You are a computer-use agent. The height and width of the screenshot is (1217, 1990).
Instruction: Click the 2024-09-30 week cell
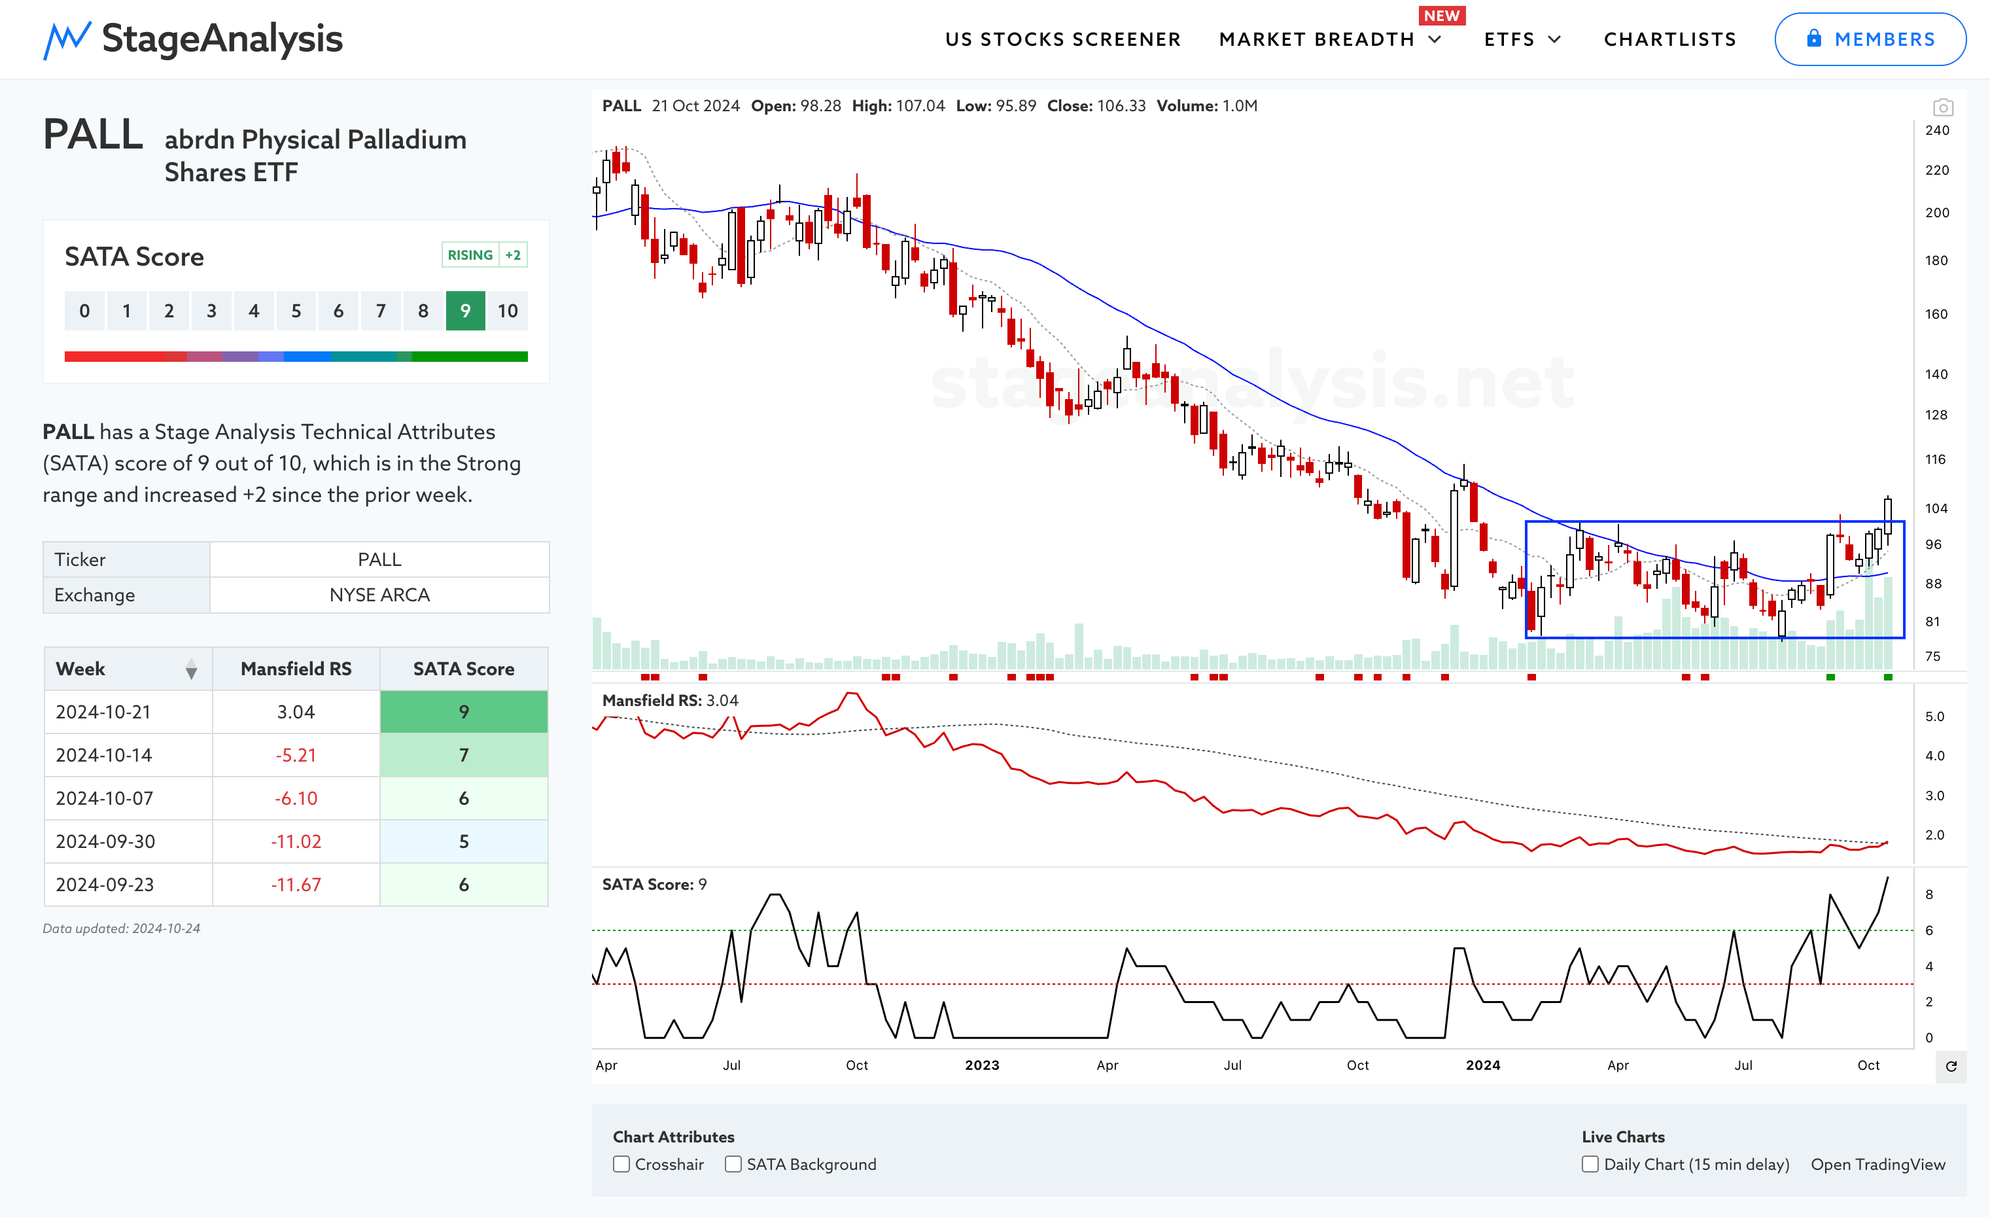tap(128, 841)
